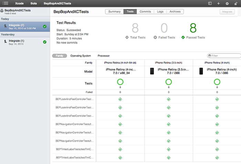This screenshot has height=164, width=241.
Task: Switch to the Archives tab
Action: (x=175, y=11)
